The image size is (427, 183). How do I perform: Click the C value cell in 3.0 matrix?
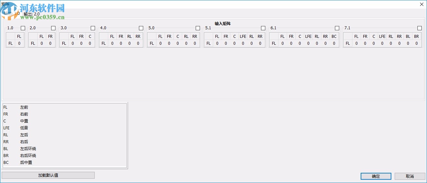point(90,43)
